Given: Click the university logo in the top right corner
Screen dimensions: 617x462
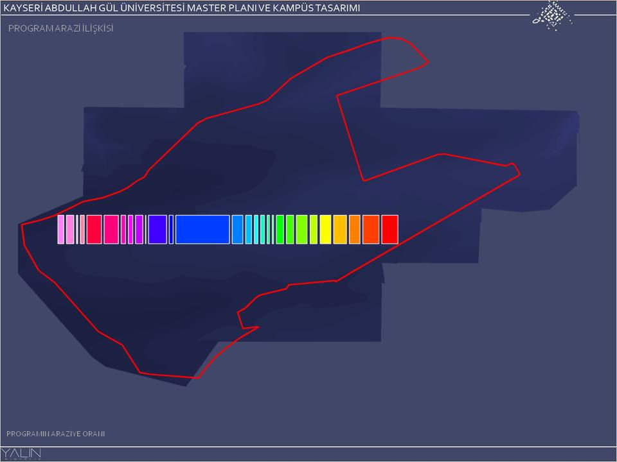Looking at the screenshot, I should (x=551, y=15).
